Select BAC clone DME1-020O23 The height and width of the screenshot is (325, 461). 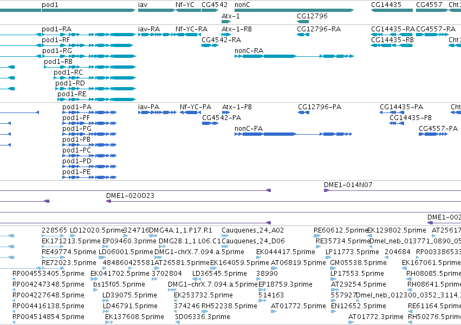(130, 196)
